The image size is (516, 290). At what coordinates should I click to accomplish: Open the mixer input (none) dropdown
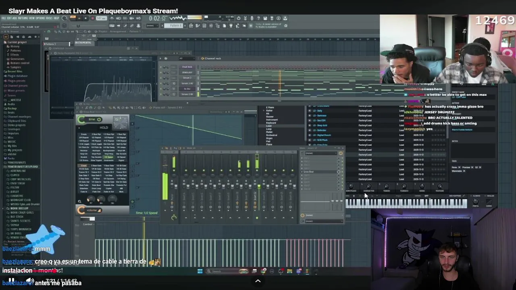[x=321, y=153]
